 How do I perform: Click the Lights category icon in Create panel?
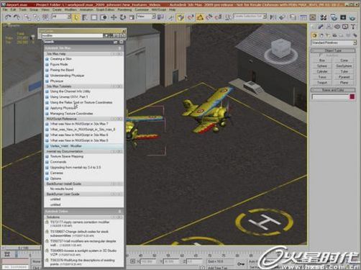pyautogui.click(x=328, y=35)
